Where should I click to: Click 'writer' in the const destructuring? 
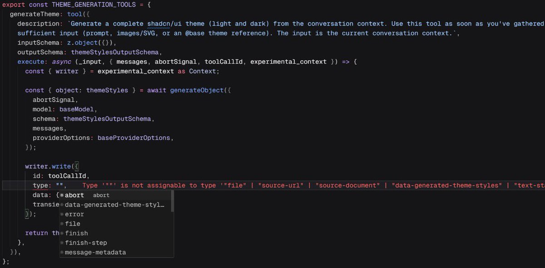coord(67,71)
